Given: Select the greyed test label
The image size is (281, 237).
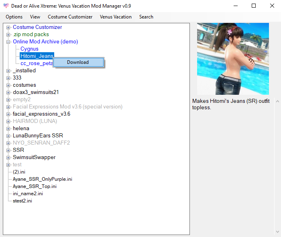Looking at the screenshot, I should pyautogui.click(x=17, y=164).
